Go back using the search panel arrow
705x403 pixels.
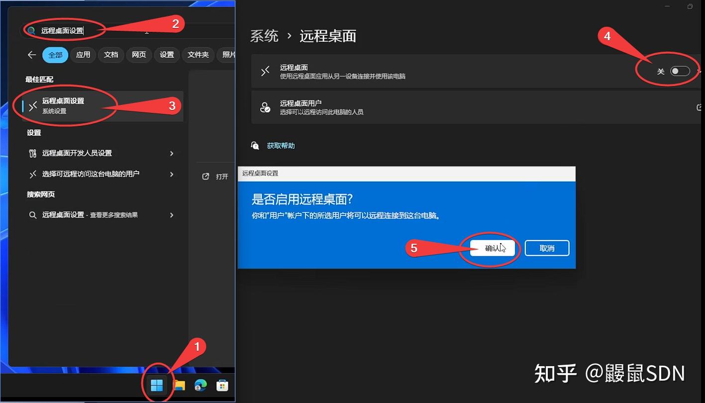pyautogui.click(x=32, y=55)
